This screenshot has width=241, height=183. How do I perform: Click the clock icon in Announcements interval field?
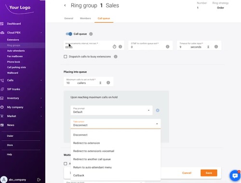coord(114,47)
